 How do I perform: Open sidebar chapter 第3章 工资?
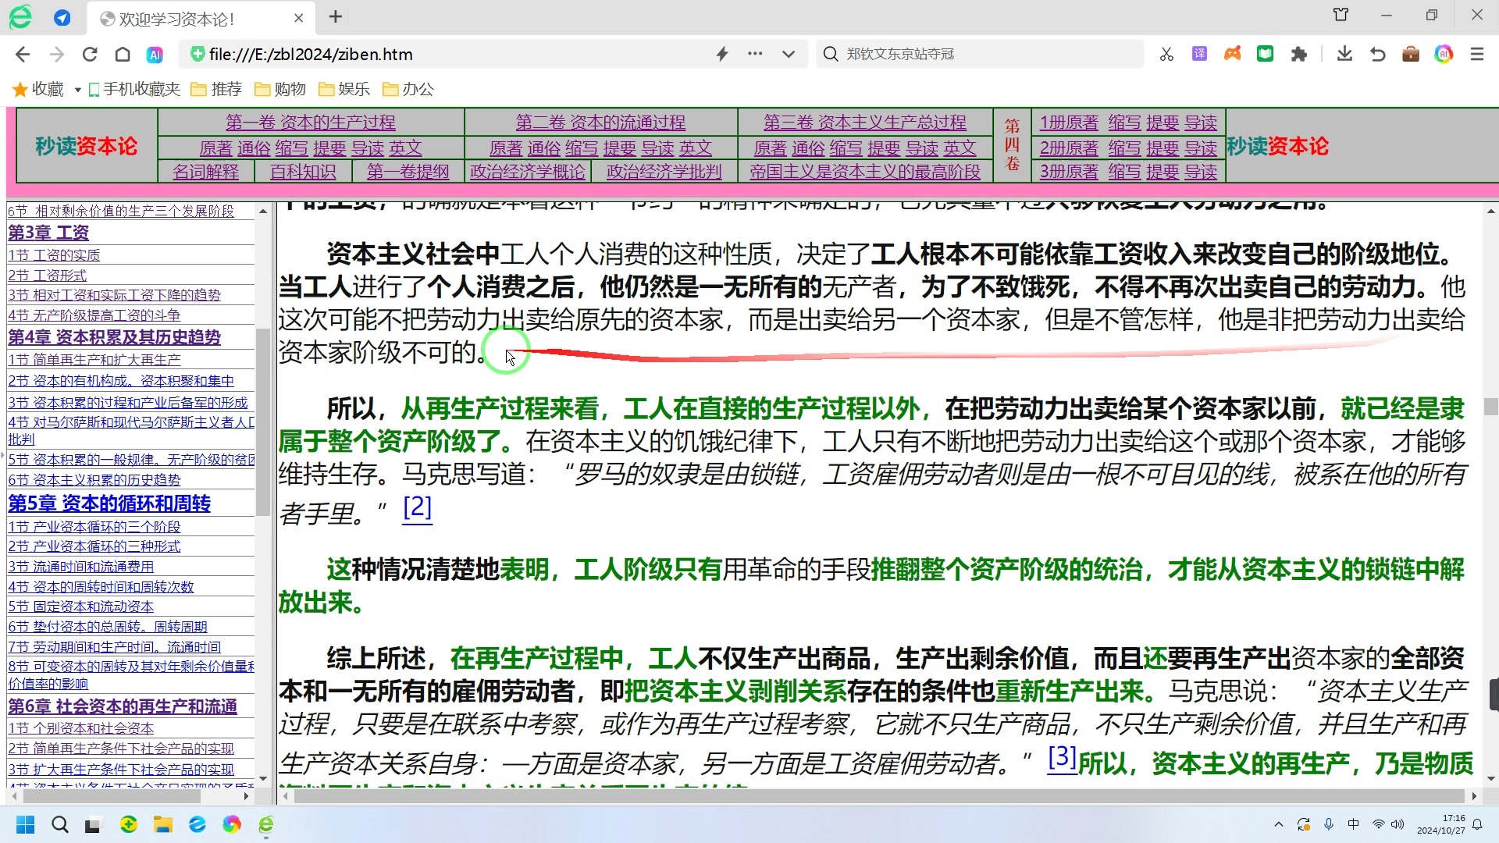click(48, 233)
